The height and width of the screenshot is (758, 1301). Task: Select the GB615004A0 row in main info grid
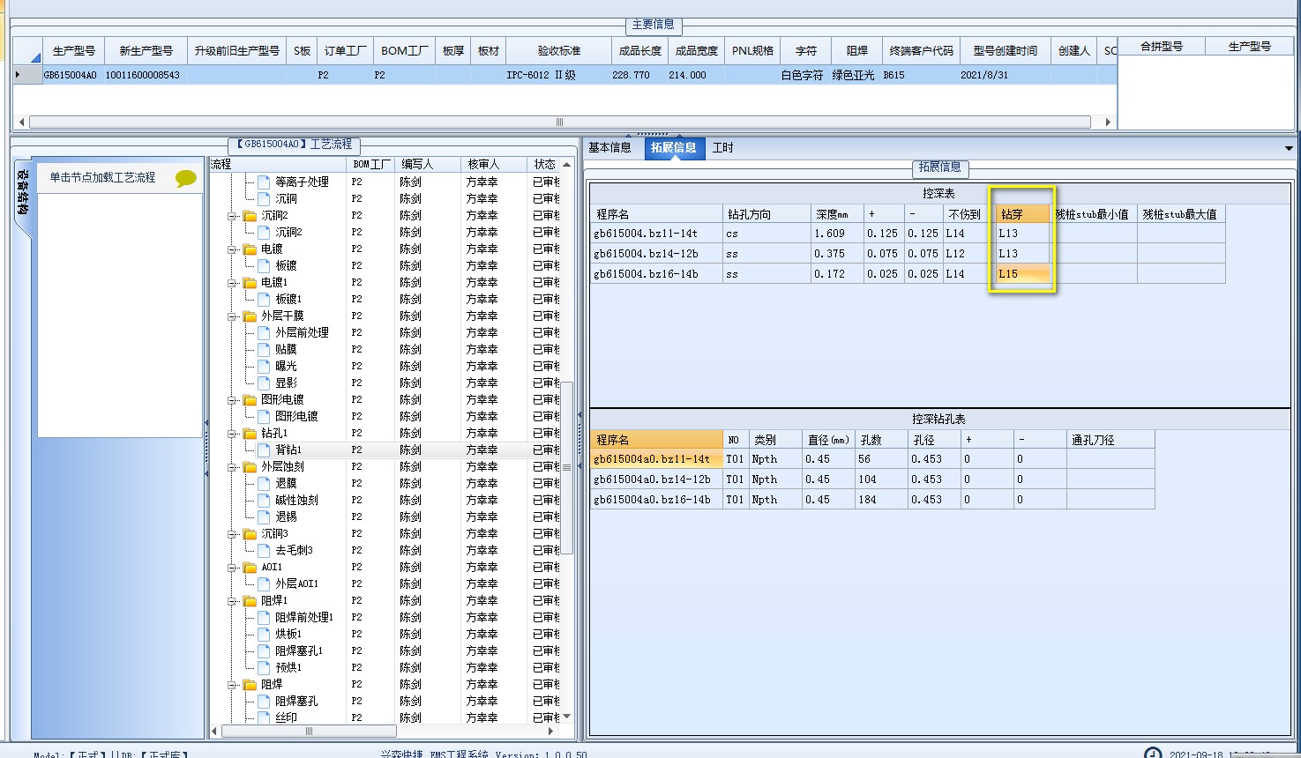[565, 75]
